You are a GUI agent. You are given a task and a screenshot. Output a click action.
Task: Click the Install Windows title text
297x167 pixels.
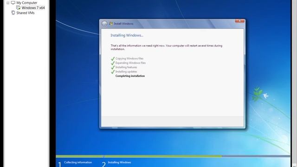coord(123,24)
